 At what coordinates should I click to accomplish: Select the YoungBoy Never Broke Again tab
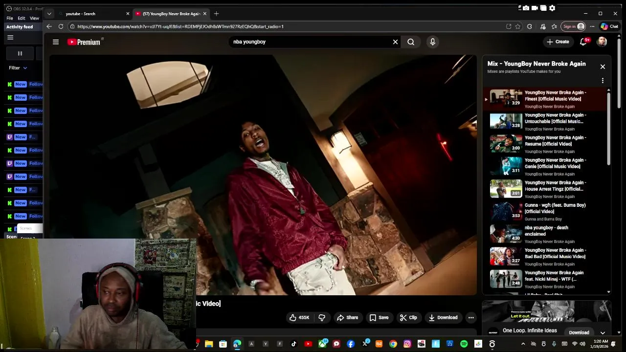pyautogui.click(x=171, y=14)
